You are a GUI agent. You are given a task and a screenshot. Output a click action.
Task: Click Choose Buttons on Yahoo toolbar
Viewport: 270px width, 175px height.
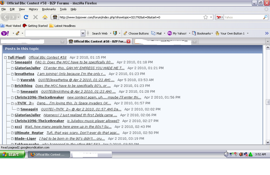(136, 33)
